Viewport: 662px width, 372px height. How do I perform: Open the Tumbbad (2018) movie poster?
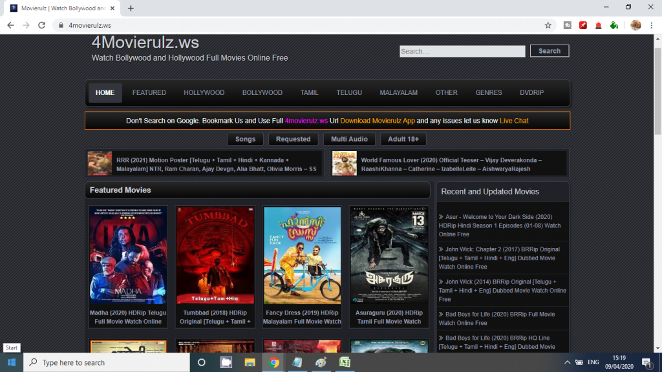click(x=215, y=256)
